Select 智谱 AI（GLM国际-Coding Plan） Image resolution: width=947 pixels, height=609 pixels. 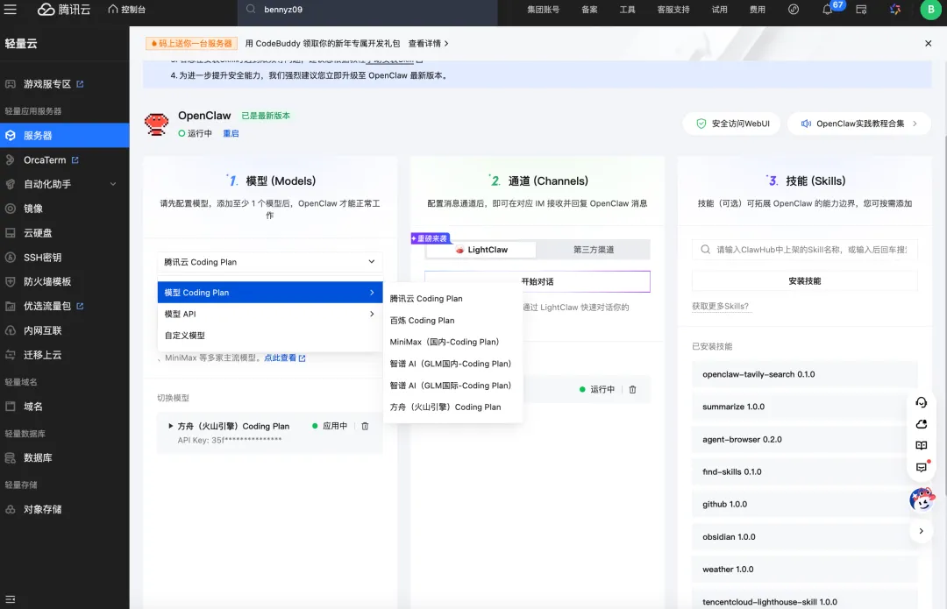(450, 385)
